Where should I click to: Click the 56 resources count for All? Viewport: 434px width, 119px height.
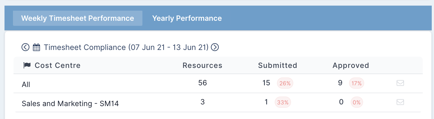(x=202, y=83)
